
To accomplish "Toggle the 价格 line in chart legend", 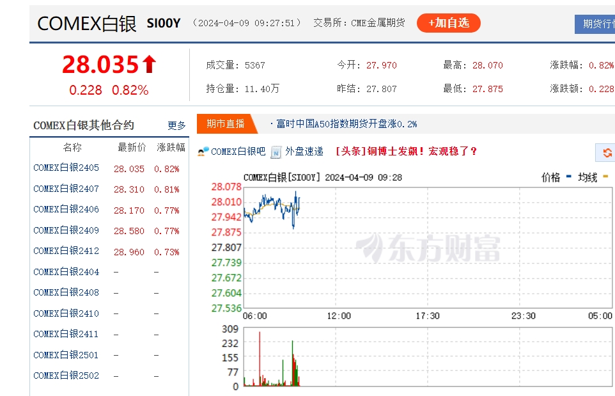I will pos(550,175).
